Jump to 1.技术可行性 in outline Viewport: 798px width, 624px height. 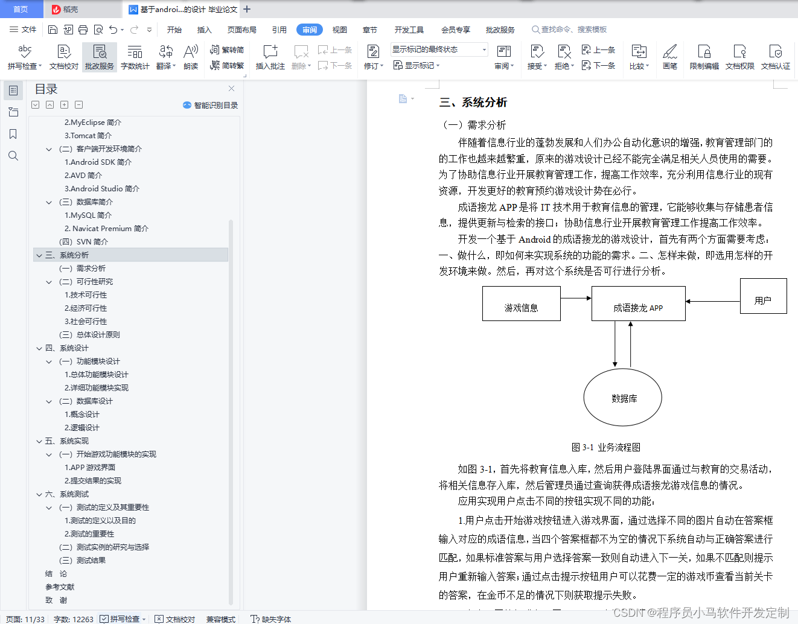pyautogui.click(x=86, y=295)
